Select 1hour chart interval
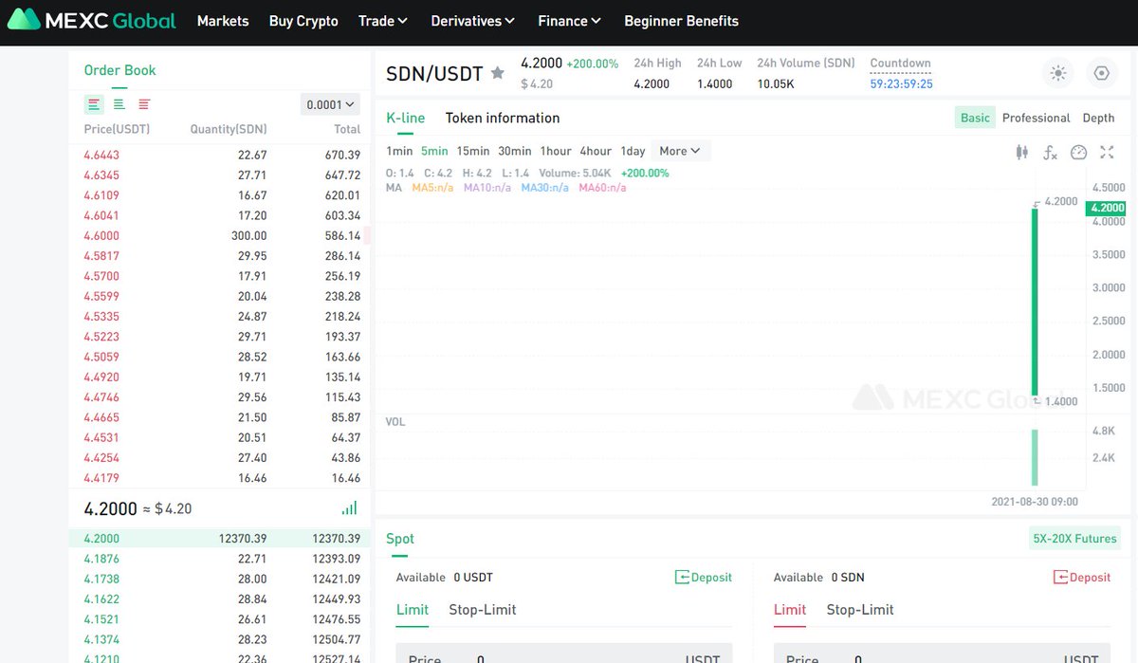This screenshot has width=1138, height=663. [x=556, y=151]
